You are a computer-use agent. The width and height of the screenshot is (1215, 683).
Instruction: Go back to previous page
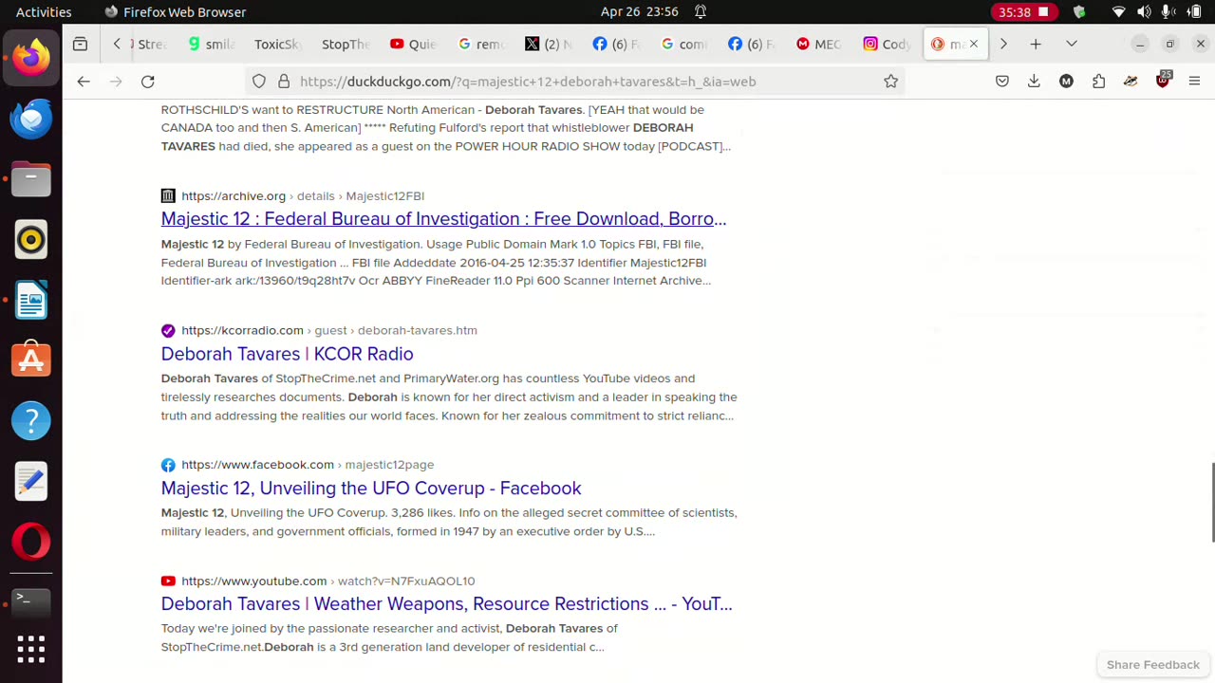(x=84, y=82)
